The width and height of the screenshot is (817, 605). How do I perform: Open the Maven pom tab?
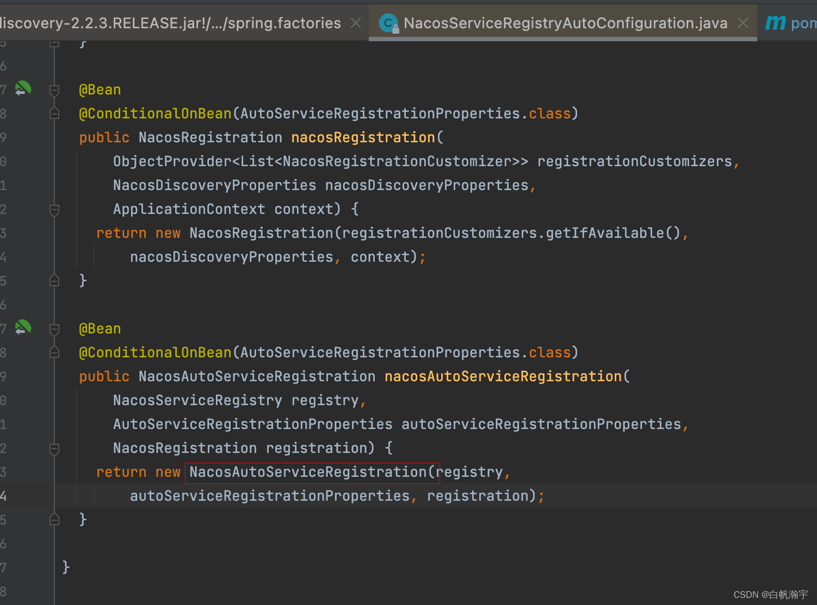coord(789,23)
